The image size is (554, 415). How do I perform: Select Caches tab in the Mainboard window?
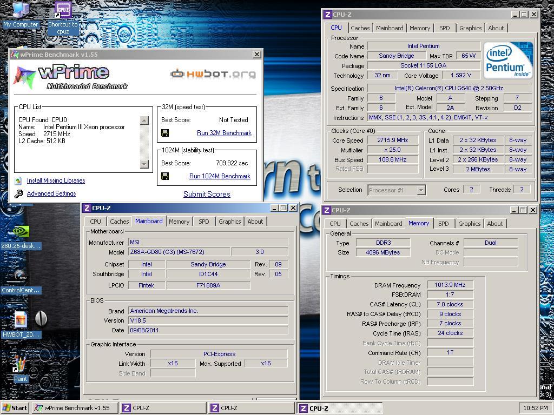(x=120, y=222)
